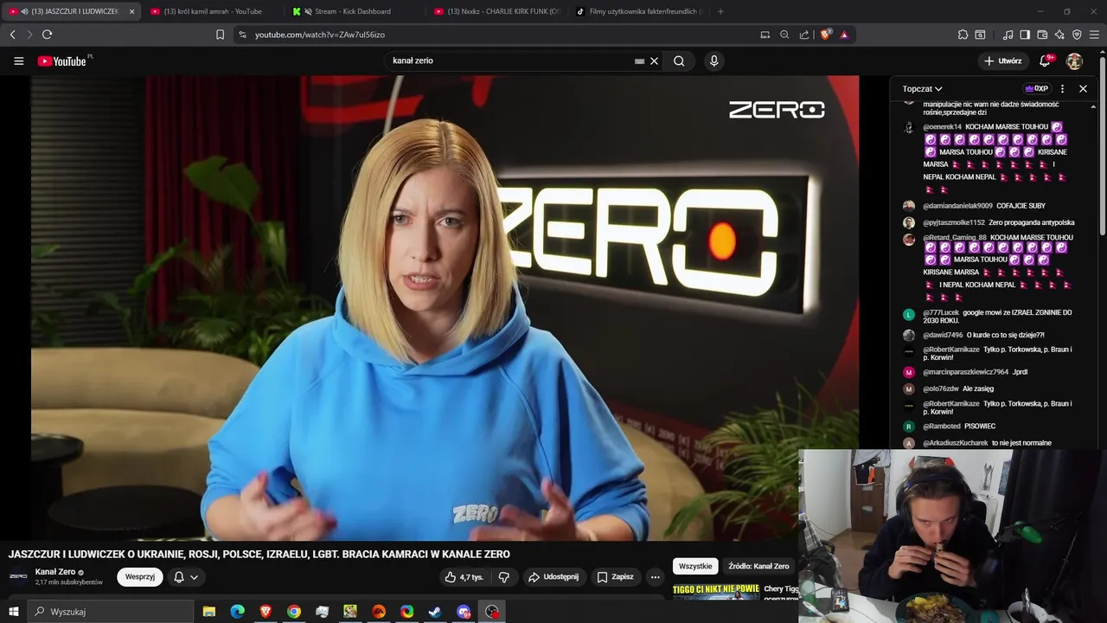Expand the Topczat chat mode dropdown
The width and height of the screenshot is (1107, 623).
click(x=922, y=88)
